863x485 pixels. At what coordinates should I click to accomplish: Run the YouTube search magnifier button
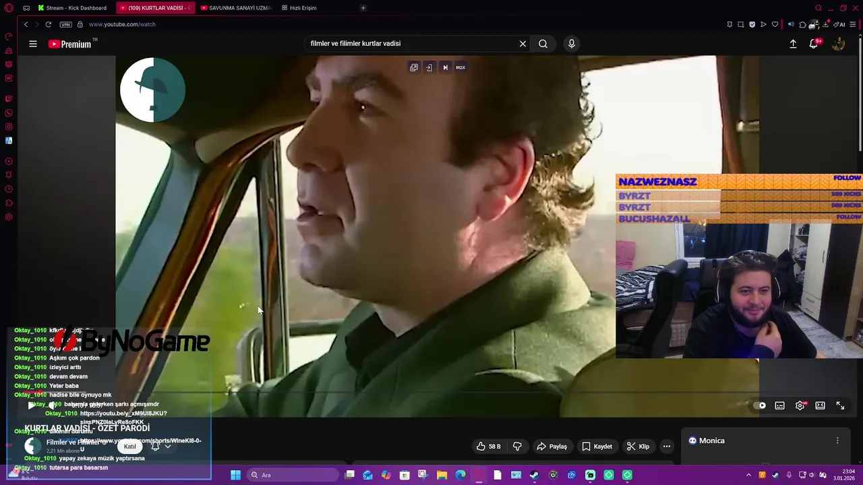point(543,44)
